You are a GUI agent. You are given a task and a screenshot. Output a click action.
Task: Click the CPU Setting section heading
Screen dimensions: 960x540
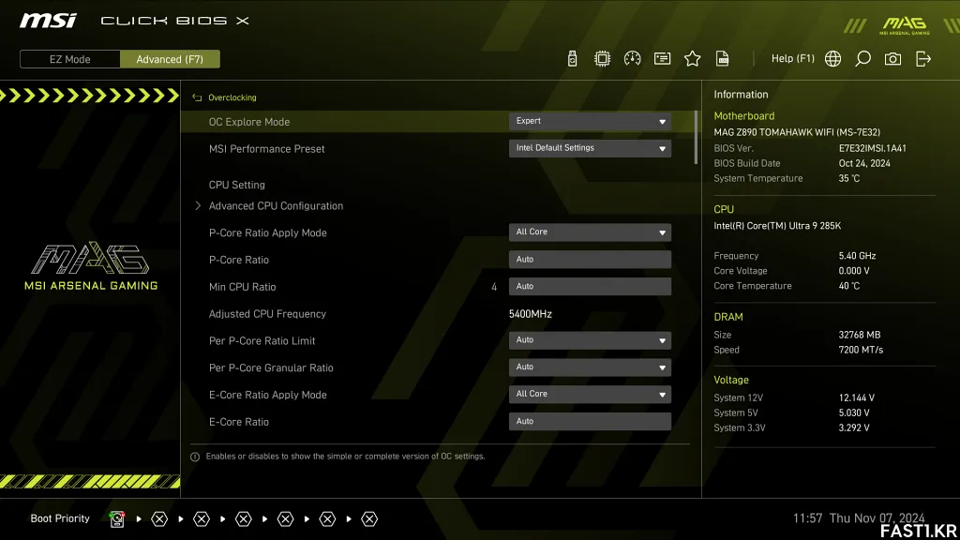[x=237, y=185]
